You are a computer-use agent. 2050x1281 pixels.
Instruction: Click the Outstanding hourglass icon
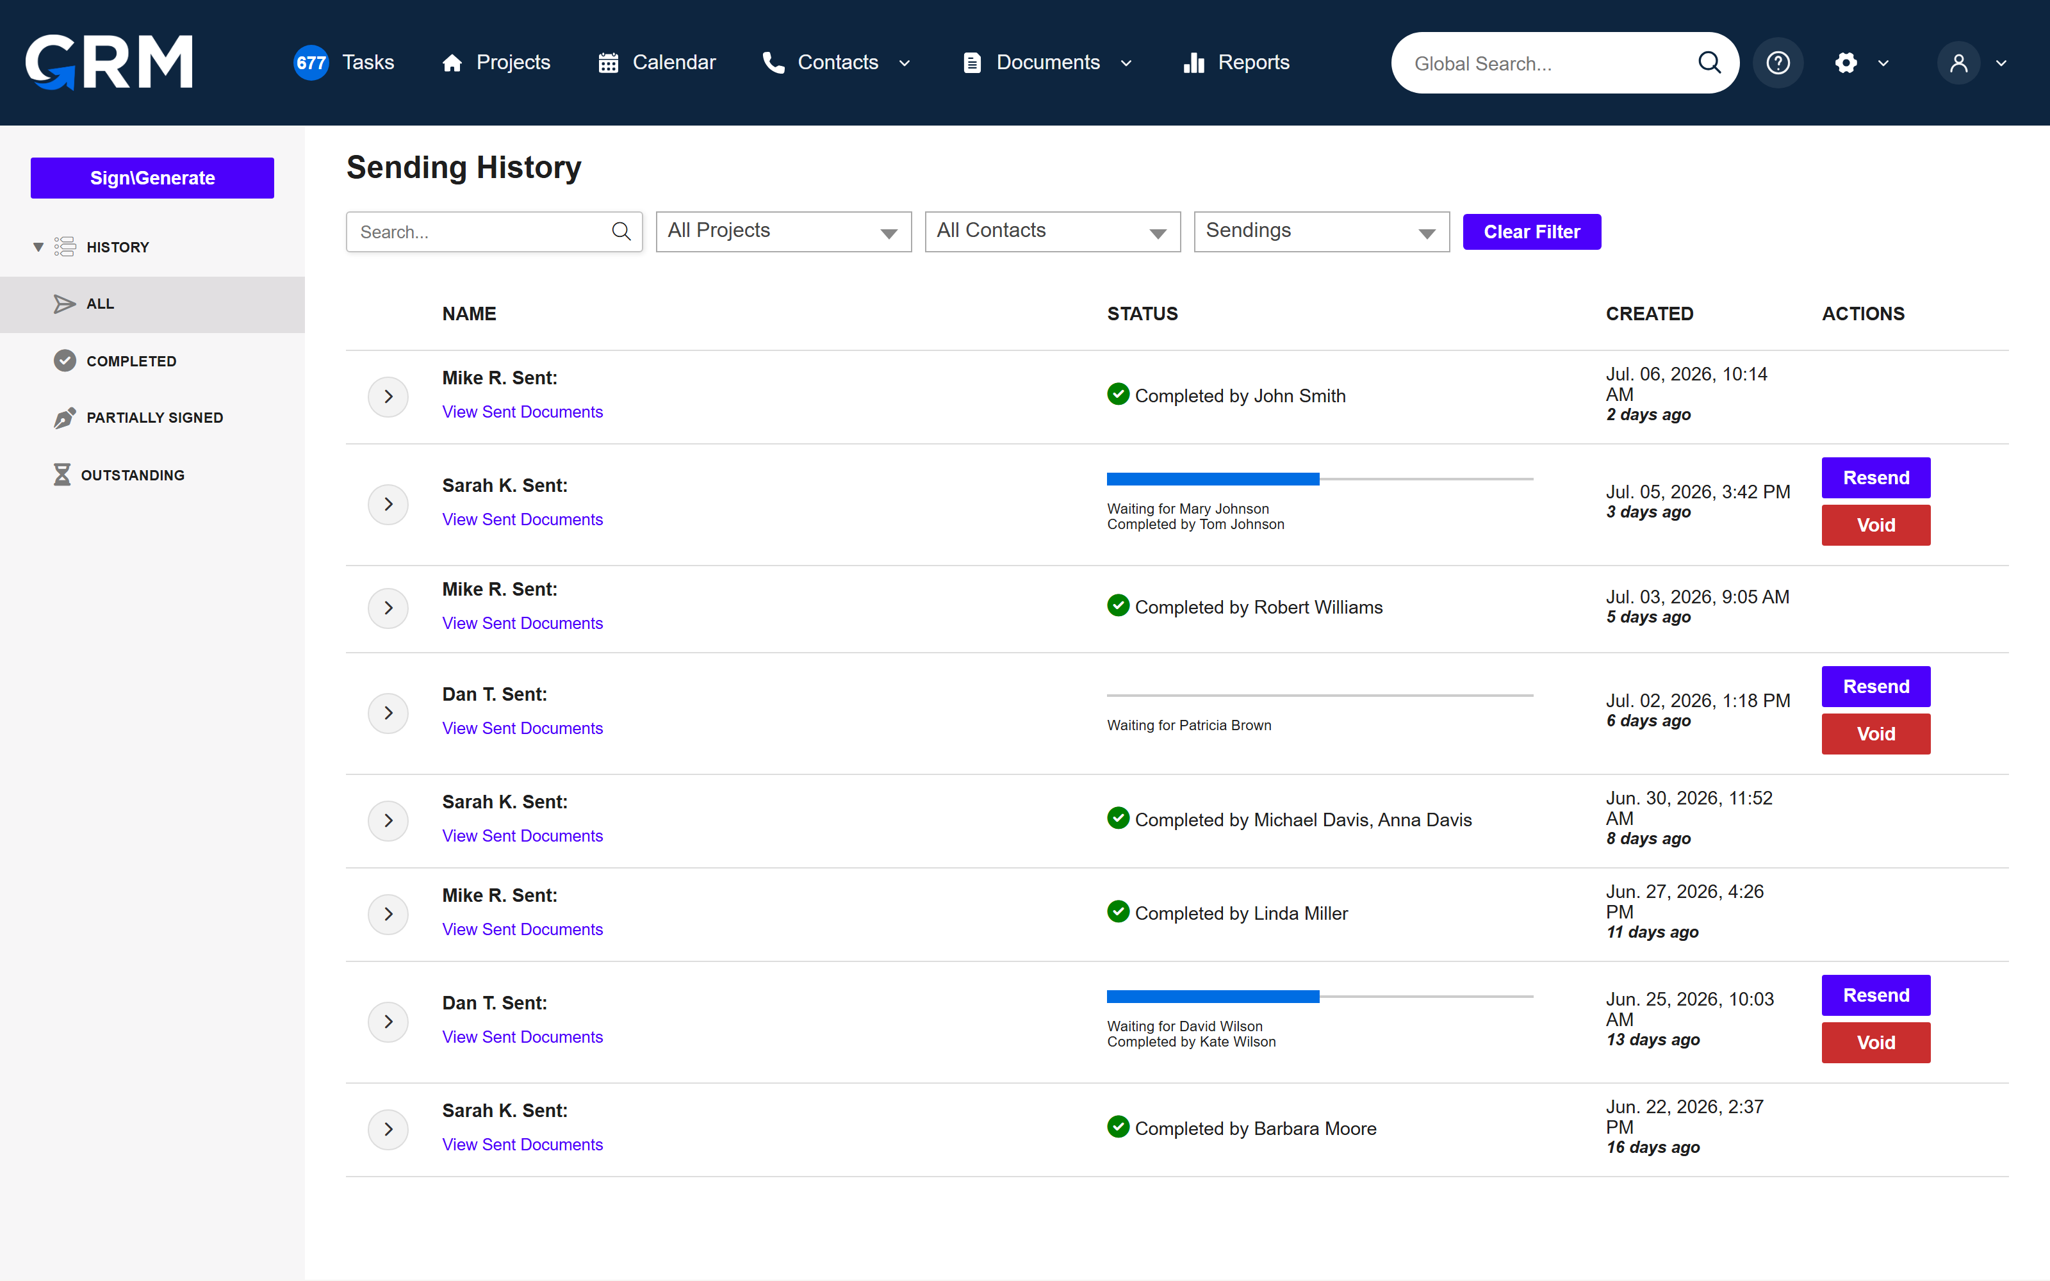[x=62, y=475]
